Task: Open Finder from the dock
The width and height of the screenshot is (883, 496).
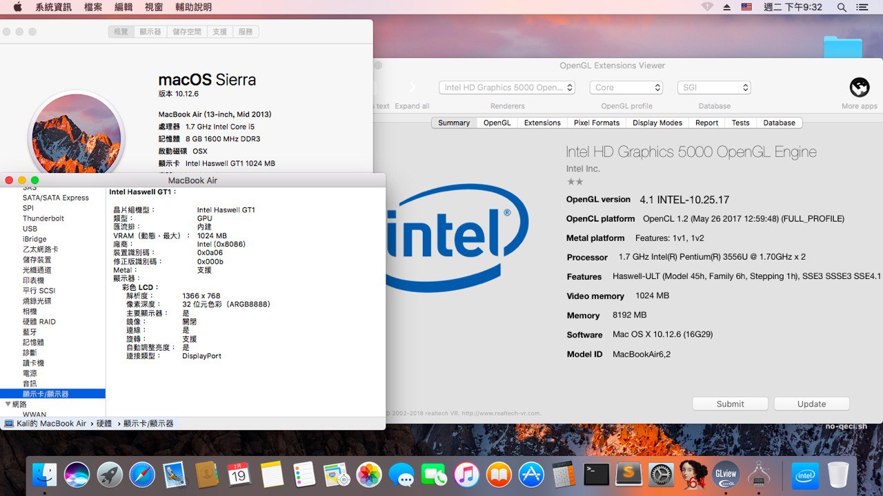Action: (46, 475)
